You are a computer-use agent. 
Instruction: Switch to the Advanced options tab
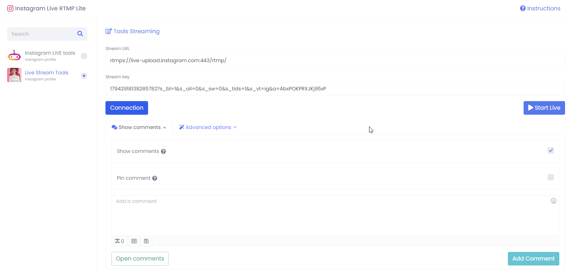coord(208,127)
